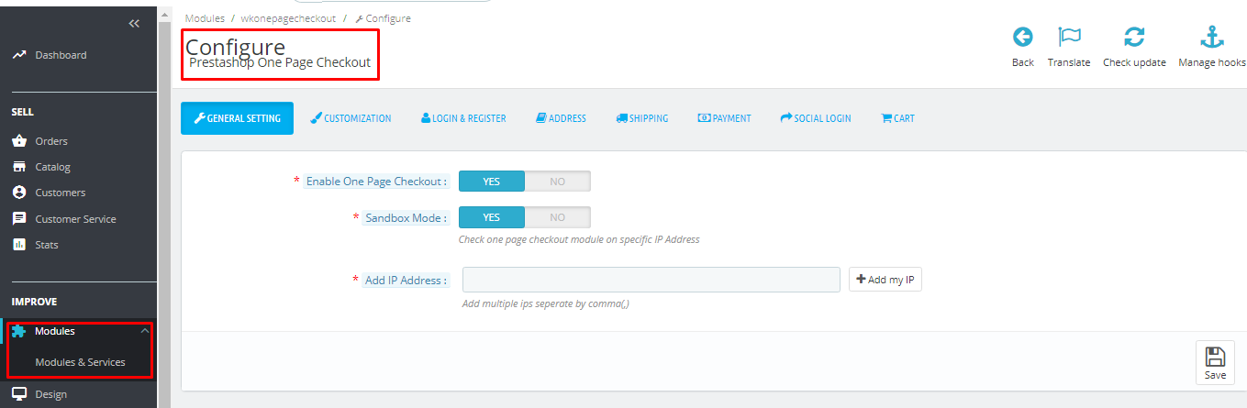Viewport: 1247px width, 408px height.
Task: Click the Configure breadcrumb text
Action: 388,18
